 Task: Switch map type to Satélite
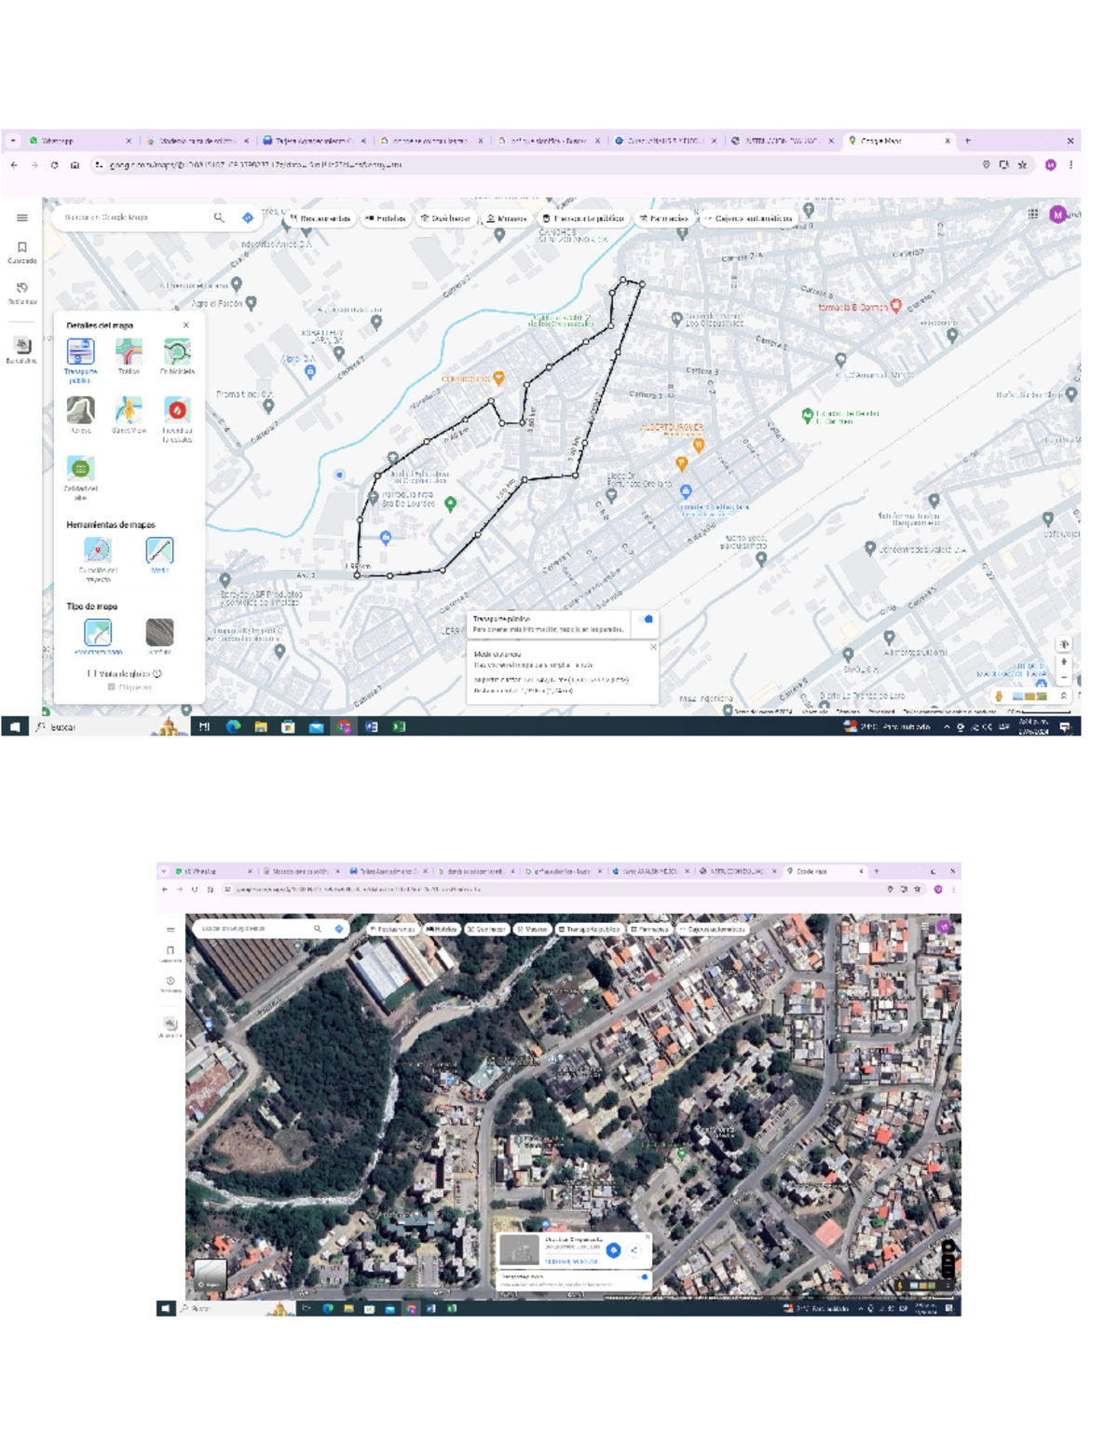pos(159,633)
